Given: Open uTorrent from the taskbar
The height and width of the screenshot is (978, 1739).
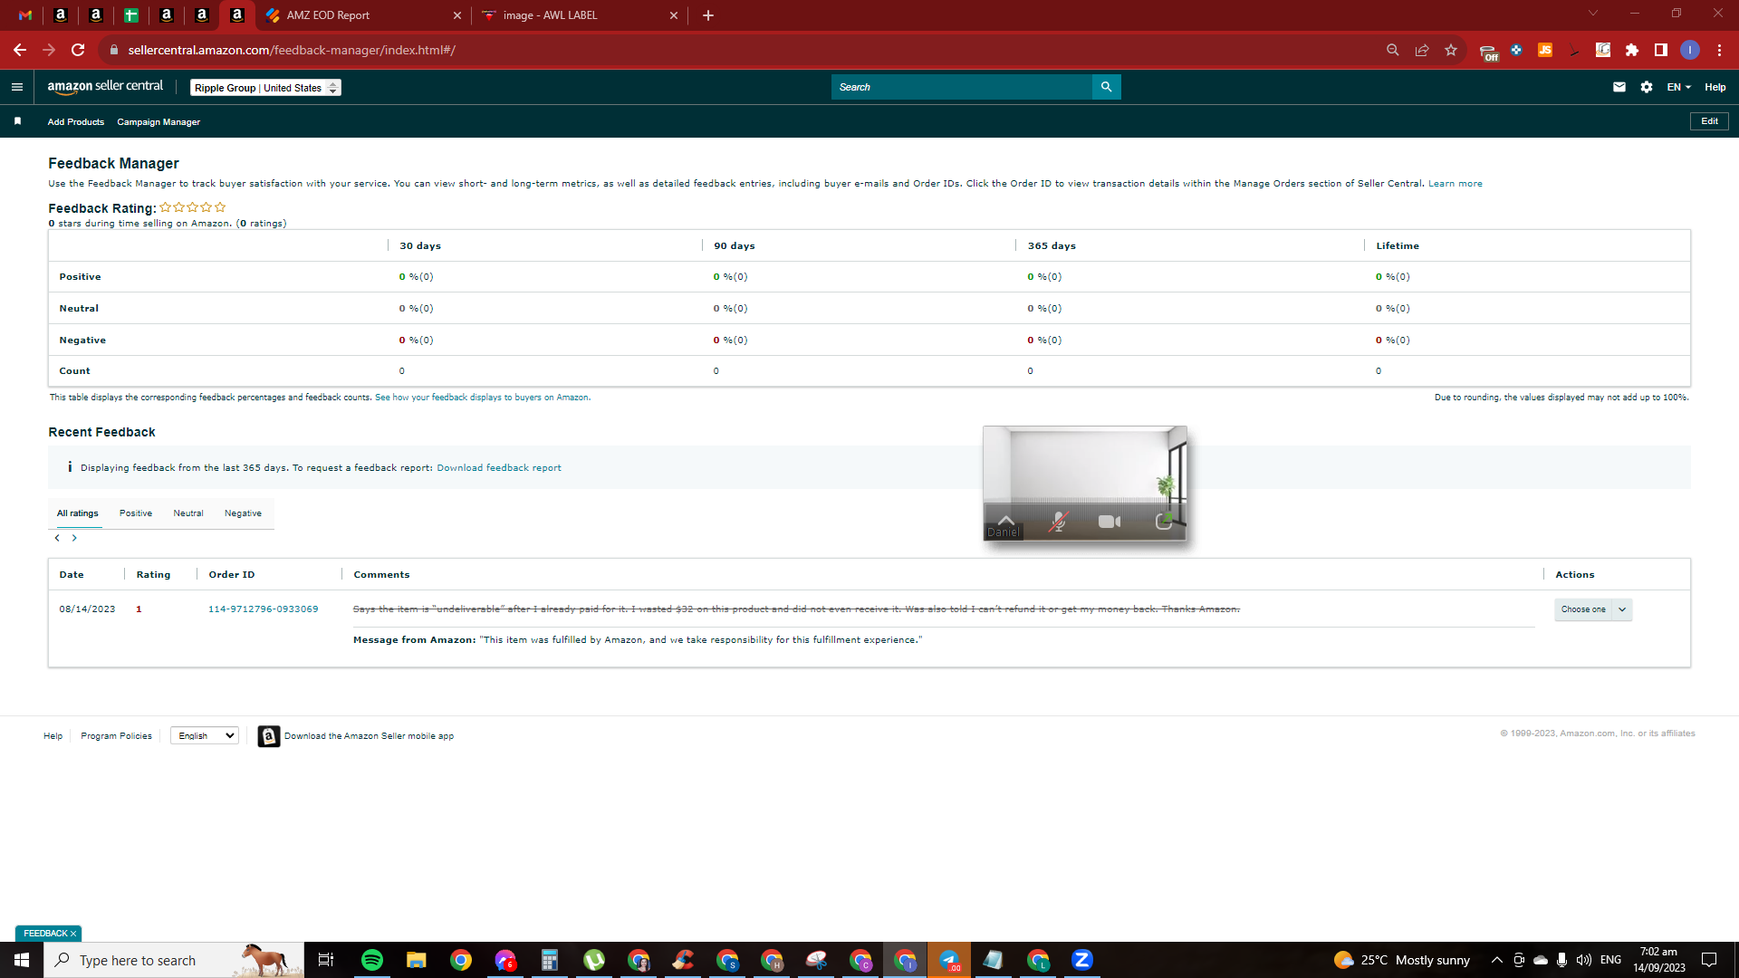Looking at the screenshot, I should (x=594, y=960).
